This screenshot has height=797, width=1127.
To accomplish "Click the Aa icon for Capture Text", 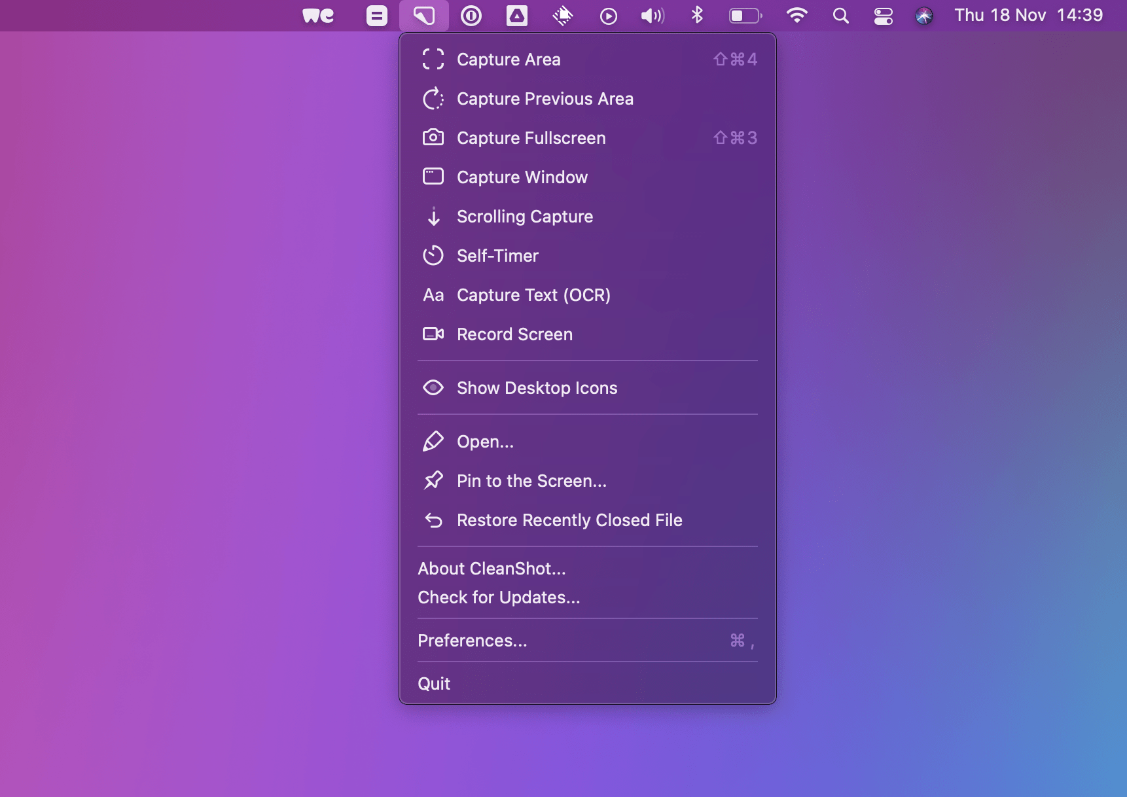I will tap(433, 295).
